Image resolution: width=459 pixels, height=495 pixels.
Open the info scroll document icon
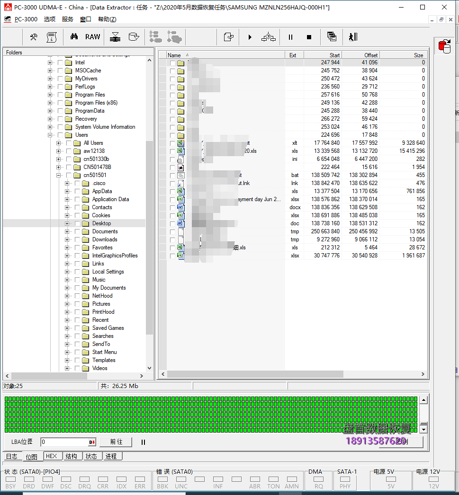pos(52,37)
